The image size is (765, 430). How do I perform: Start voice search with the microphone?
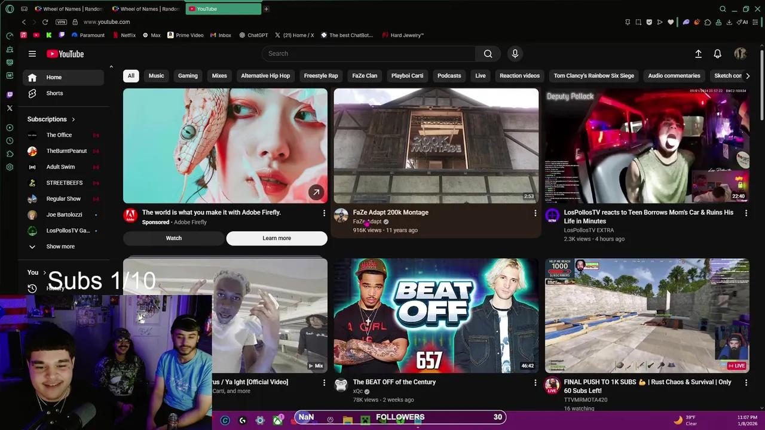(515, 54)
